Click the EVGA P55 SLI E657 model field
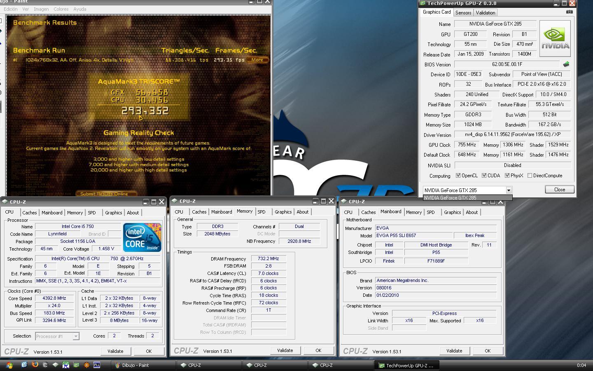Image resolution: width=593 pixels, height=371 pixels. coord(413,235)
